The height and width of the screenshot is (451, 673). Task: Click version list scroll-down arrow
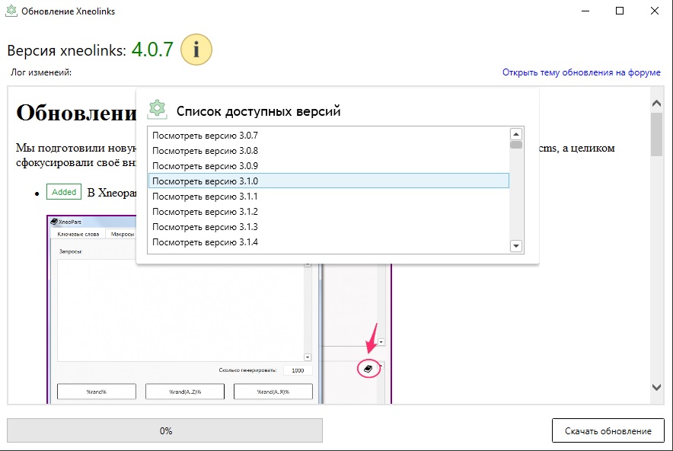click(516, 246)
